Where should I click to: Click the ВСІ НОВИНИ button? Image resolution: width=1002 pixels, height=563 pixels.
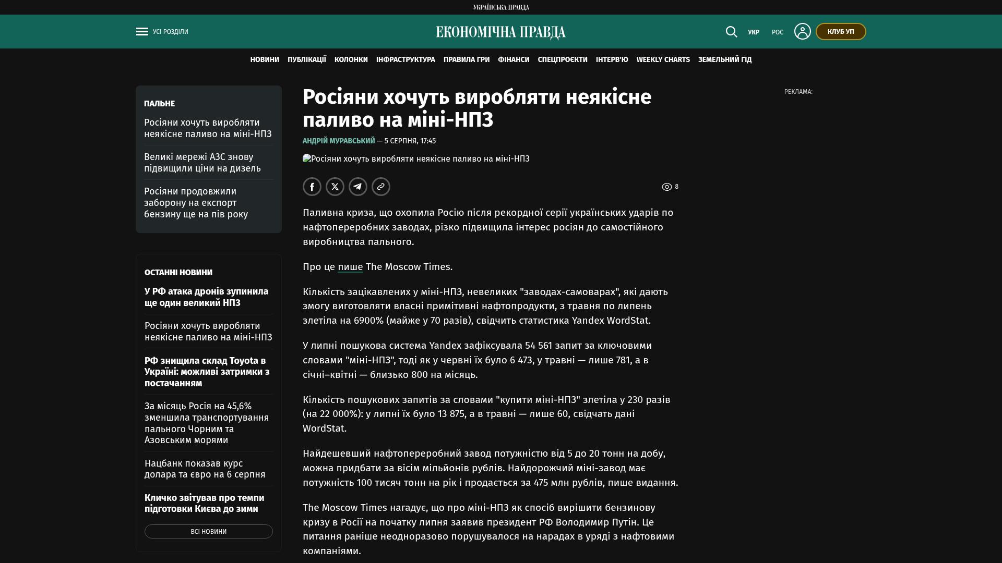[209, 532]
